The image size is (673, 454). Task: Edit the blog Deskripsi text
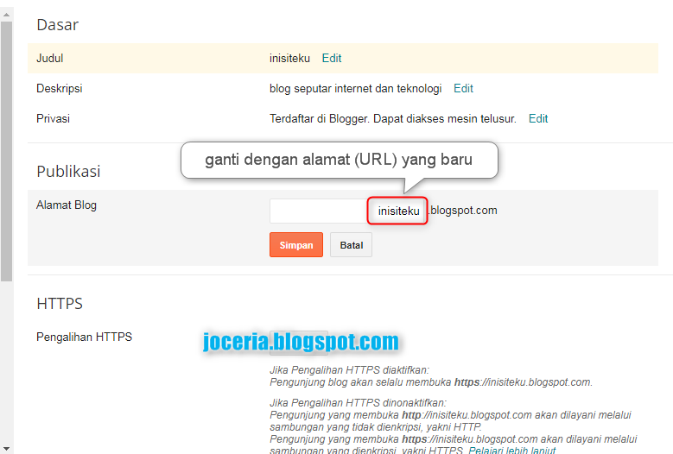(463, 88)
